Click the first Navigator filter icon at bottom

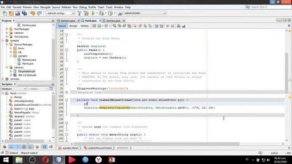point(5,147)
